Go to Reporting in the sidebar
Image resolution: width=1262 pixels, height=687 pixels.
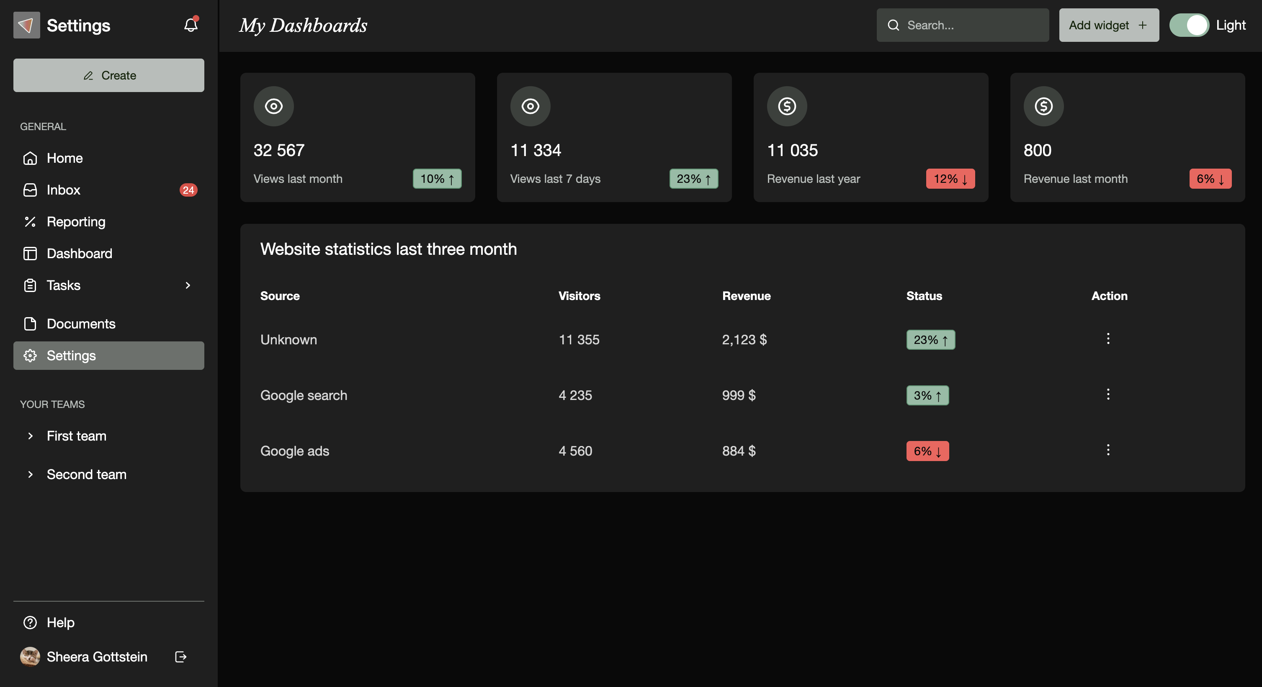pos(76,222)
